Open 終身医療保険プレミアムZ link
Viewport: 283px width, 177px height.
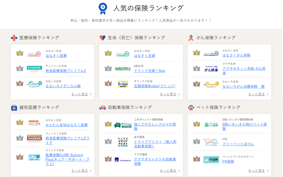coord(66,71)
